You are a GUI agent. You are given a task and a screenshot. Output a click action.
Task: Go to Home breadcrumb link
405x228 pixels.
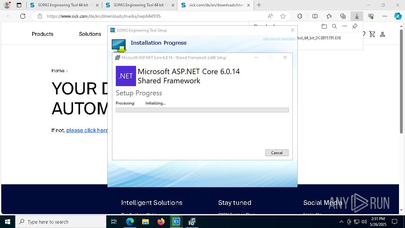[x=58, y=71]
